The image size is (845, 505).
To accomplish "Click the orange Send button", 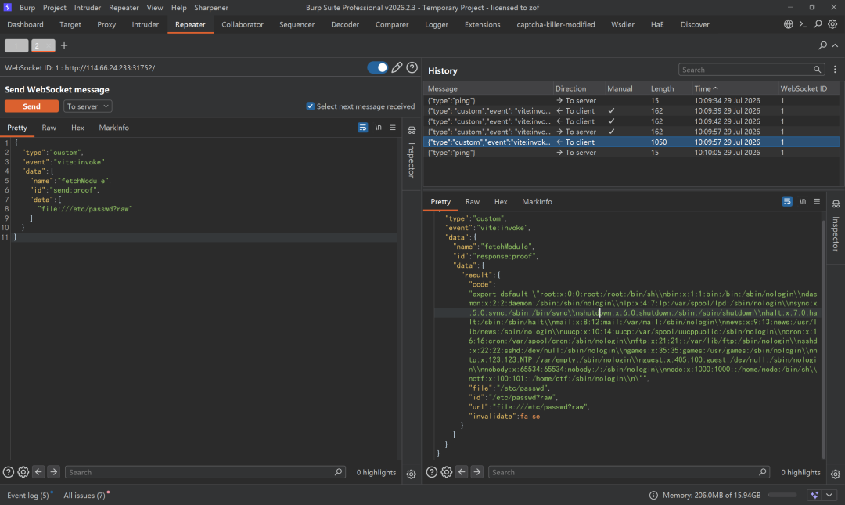I will (x=31, y=106).
